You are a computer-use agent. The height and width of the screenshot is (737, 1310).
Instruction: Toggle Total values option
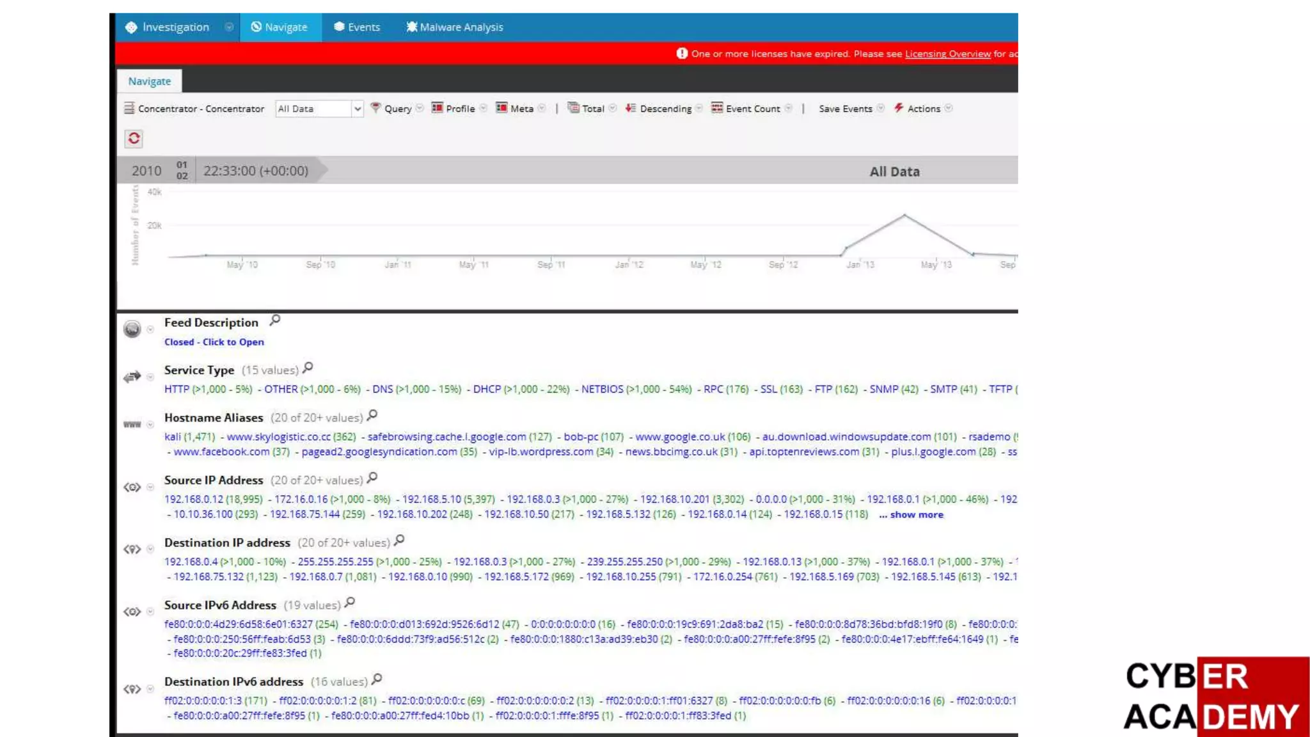(592, 109)
